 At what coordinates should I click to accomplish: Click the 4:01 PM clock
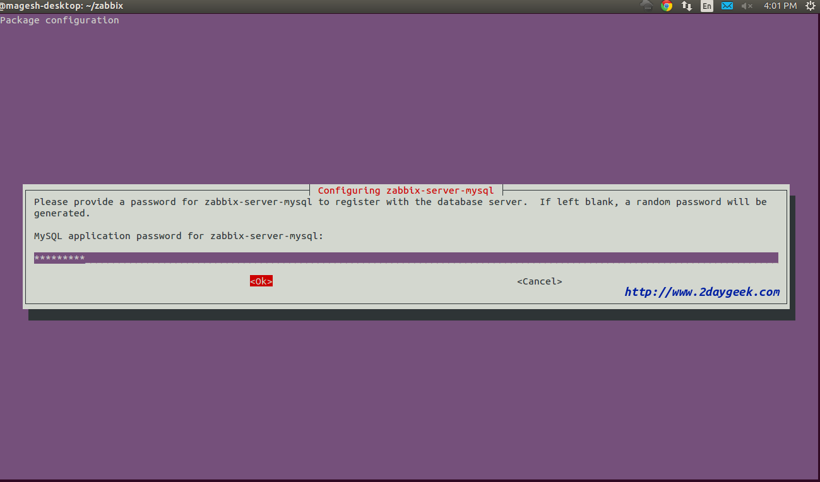(x=780, y=6)
